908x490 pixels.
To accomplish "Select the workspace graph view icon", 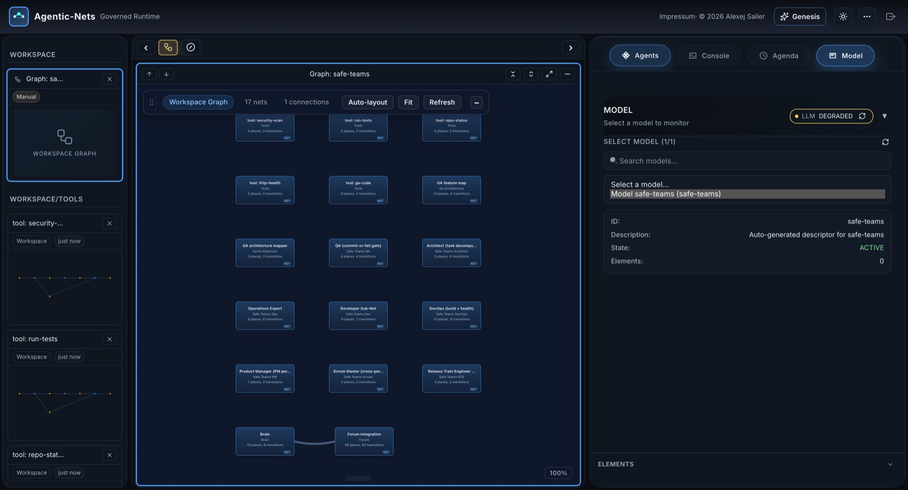I will [168, 47].
